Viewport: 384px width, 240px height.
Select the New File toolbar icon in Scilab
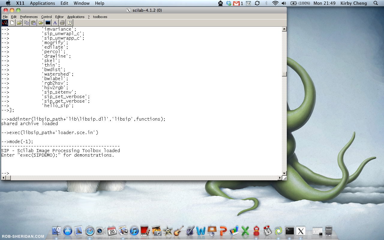click(x=12, y=22)
